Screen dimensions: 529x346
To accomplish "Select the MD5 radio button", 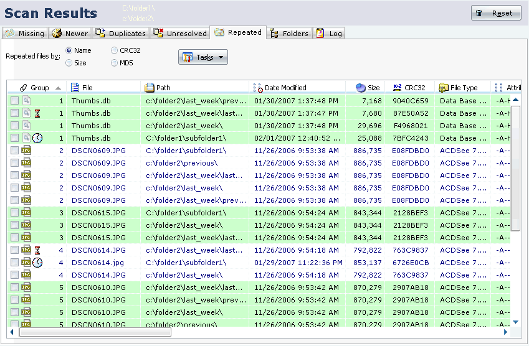I will 114,63.
